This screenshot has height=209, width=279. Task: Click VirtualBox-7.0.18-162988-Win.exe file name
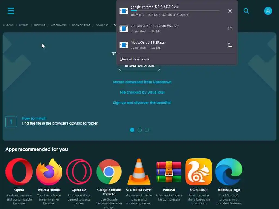(x=154, y=26)
